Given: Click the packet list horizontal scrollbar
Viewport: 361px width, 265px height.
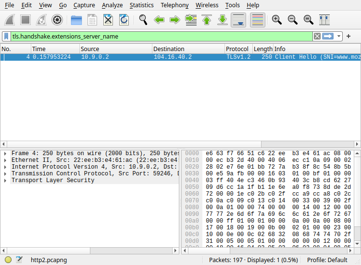Looking at the screenshot, I should tap(134, 144).
